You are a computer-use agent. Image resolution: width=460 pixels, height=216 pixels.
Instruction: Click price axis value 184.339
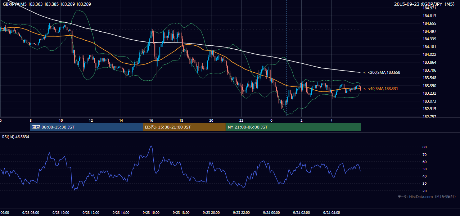[430, 39]
